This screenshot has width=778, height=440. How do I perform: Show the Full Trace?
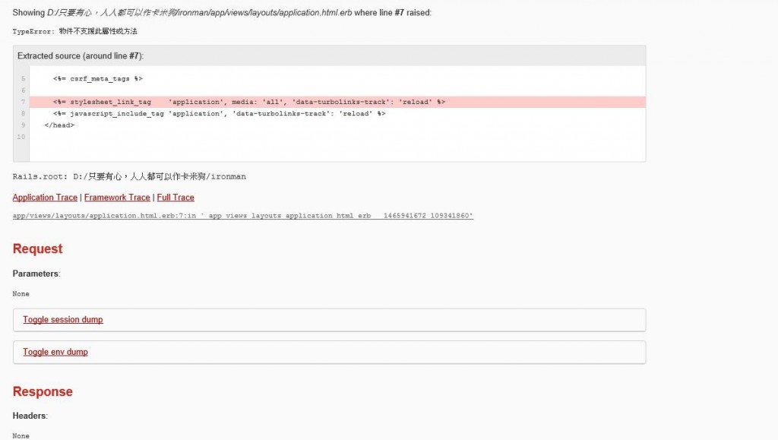pos(176,198)
